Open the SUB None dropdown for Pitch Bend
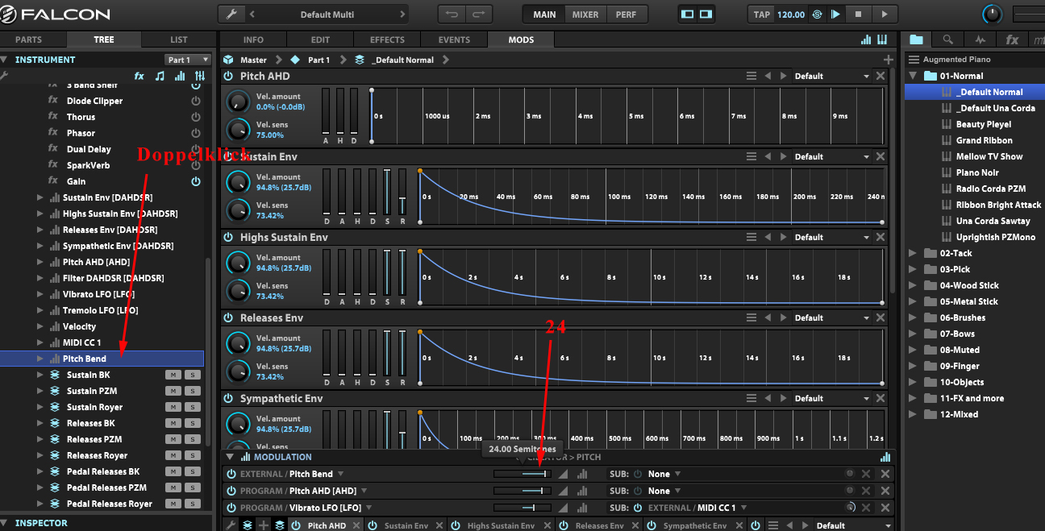1045x531 pixels. click(x=664, y=474)
